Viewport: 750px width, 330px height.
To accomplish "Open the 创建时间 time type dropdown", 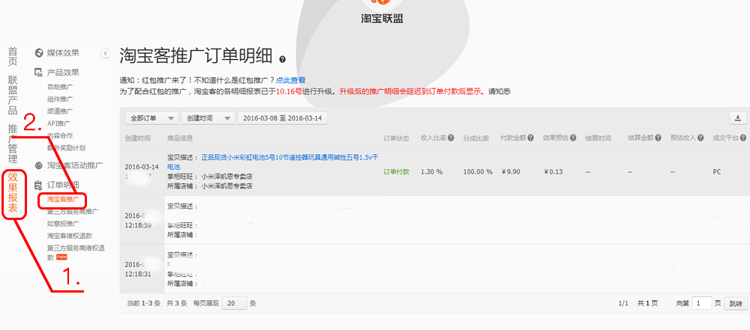I will pyautogui.click(x=206, y=118).
